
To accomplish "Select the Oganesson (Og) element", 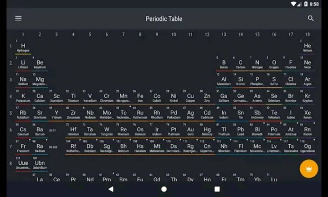I will [x=307, y=148].
